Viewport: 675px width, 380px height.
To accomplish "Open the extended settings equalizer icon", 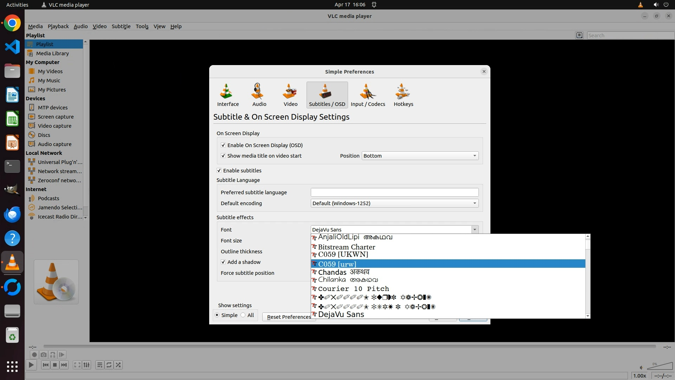I will [x=86, y=365].
